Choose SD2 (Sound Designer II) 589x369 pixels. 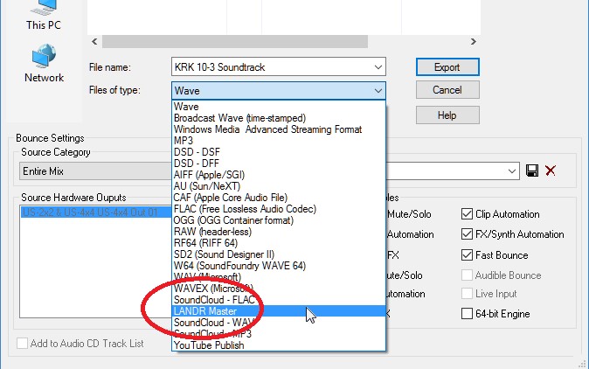click(x=279, y=254)
